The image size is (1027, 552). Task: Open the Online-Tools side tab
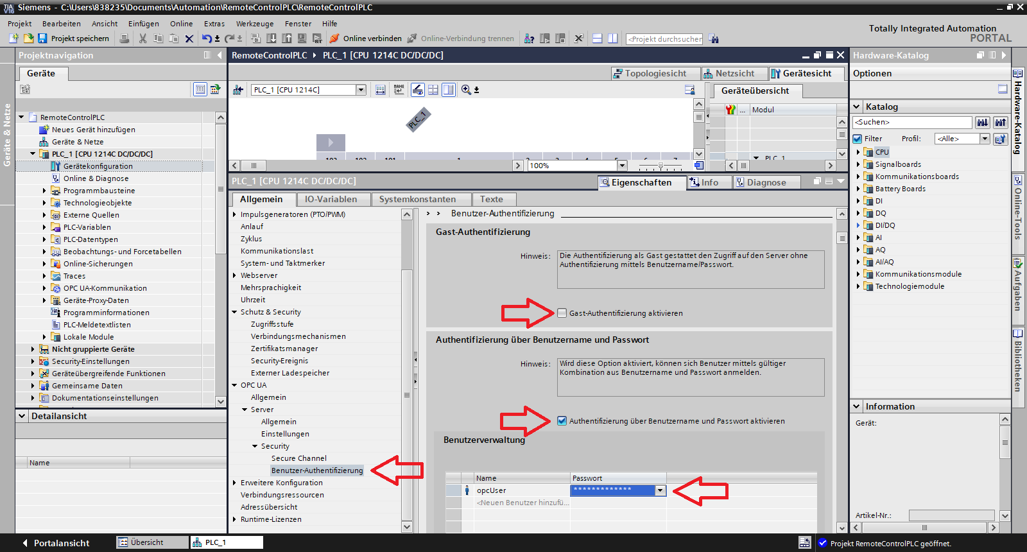tap(1018, 207)
